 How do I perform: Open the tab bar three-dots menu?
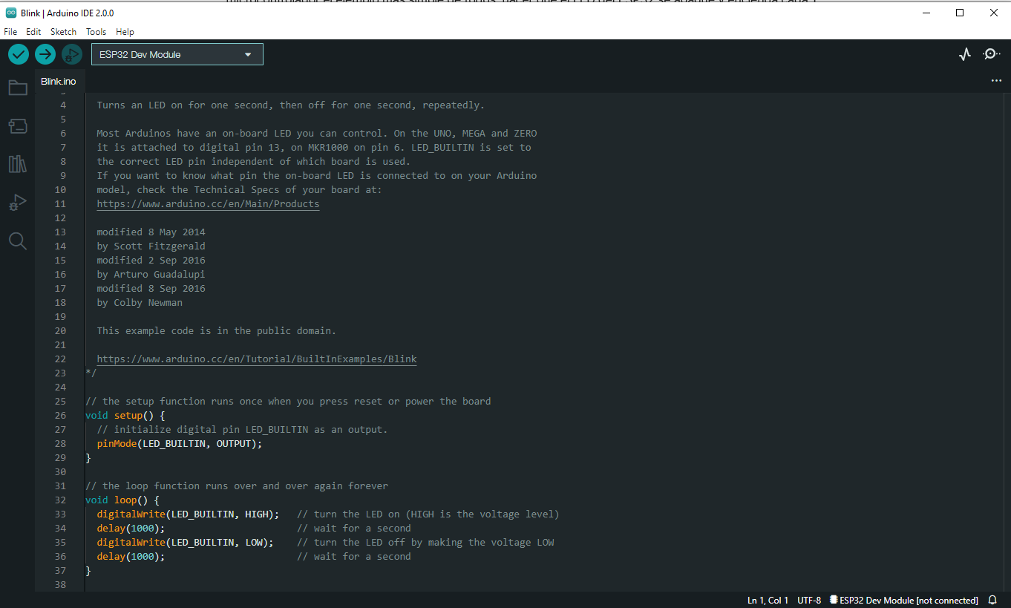996,81
